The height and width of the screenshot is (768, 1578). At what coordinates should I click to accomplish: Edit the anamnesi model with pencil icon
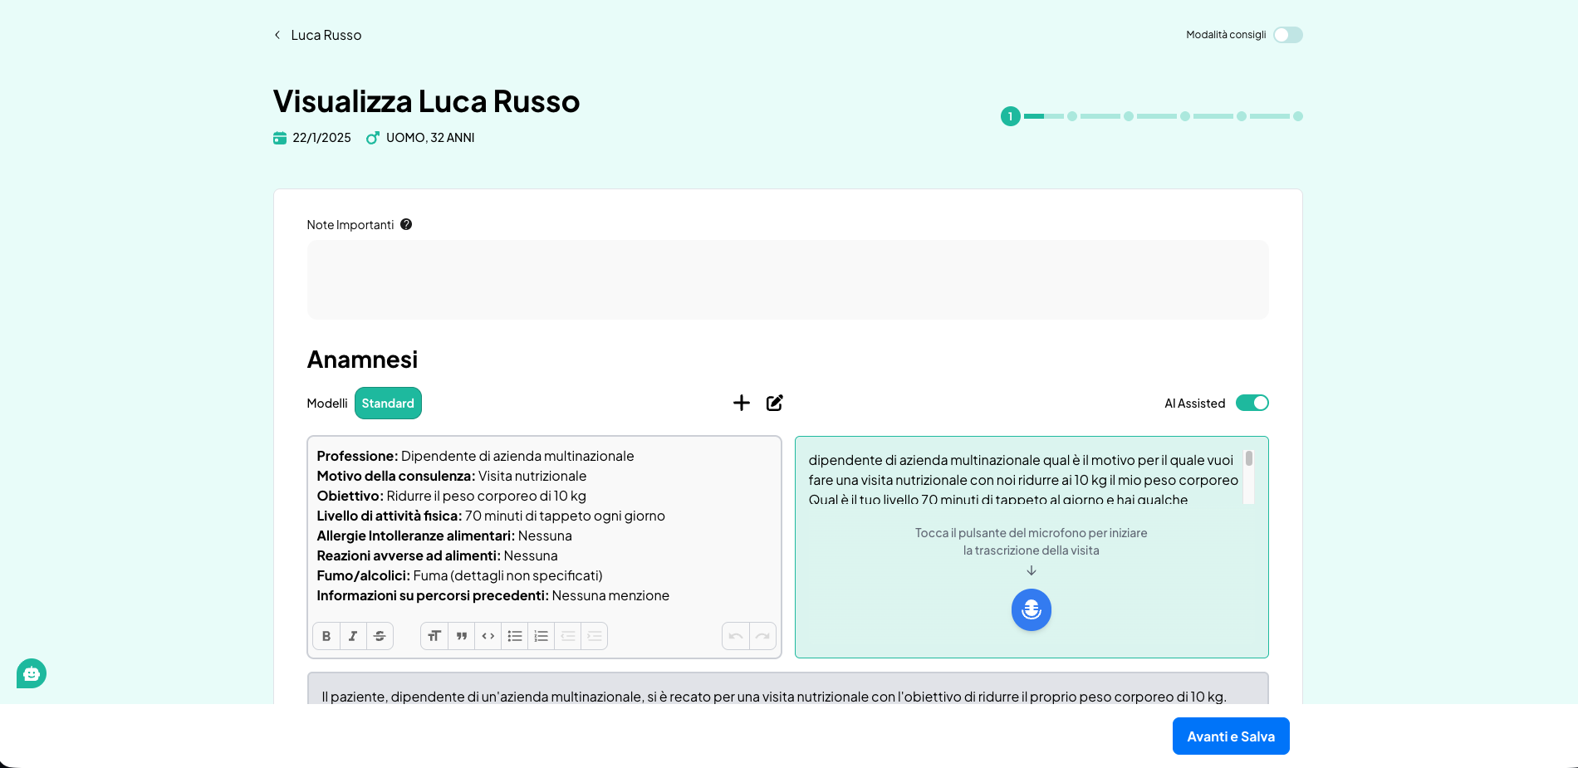pos(775,403)
